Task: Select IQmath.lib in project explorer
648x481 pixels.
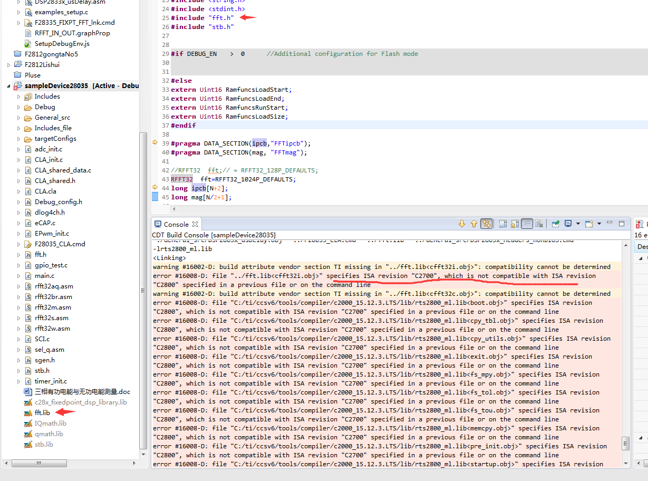Action: point(50,423)
